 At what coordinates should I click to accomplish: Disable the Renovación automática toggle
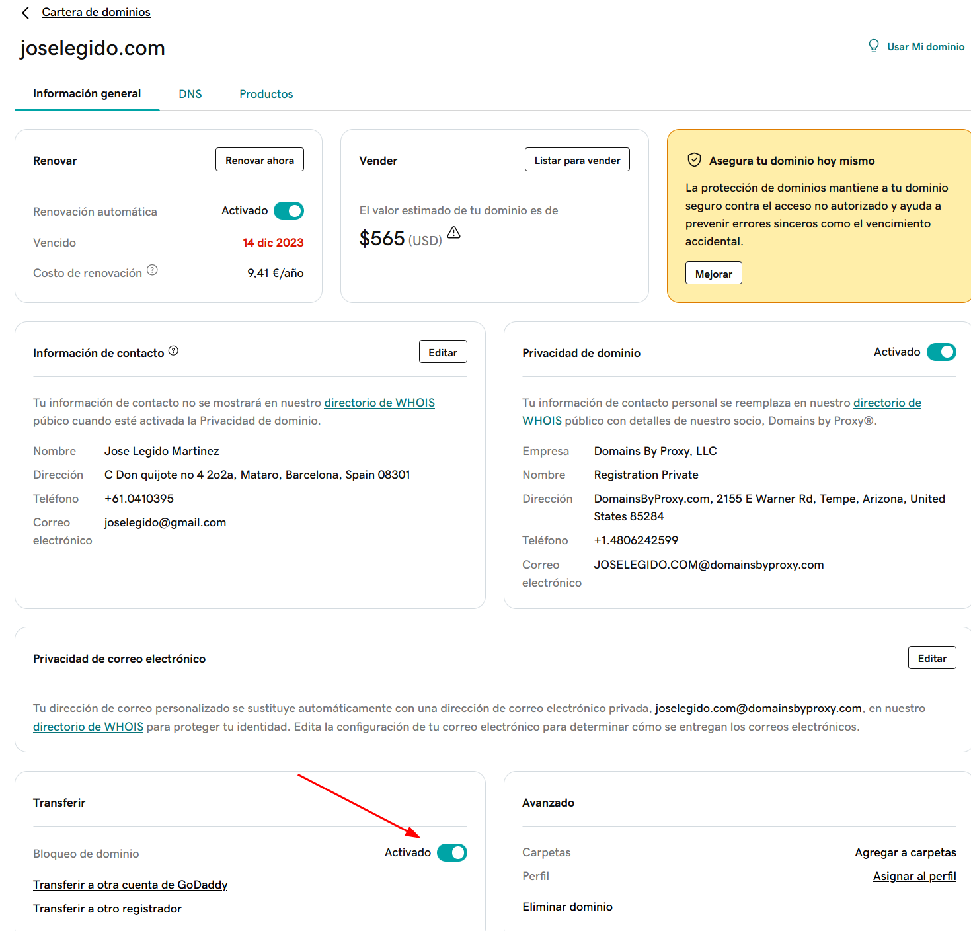(x=289, y=211)
